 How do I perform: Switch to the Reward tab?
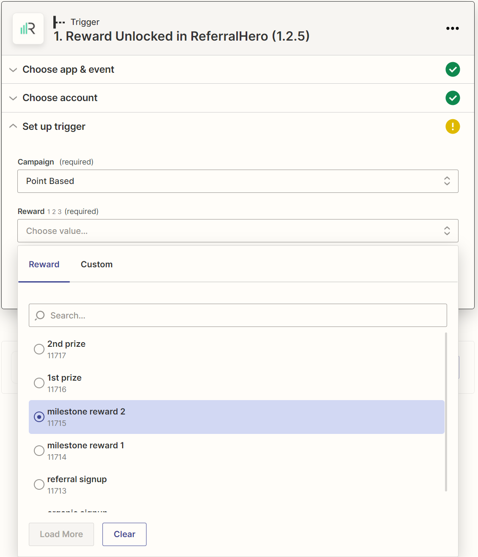pos(44,264)
